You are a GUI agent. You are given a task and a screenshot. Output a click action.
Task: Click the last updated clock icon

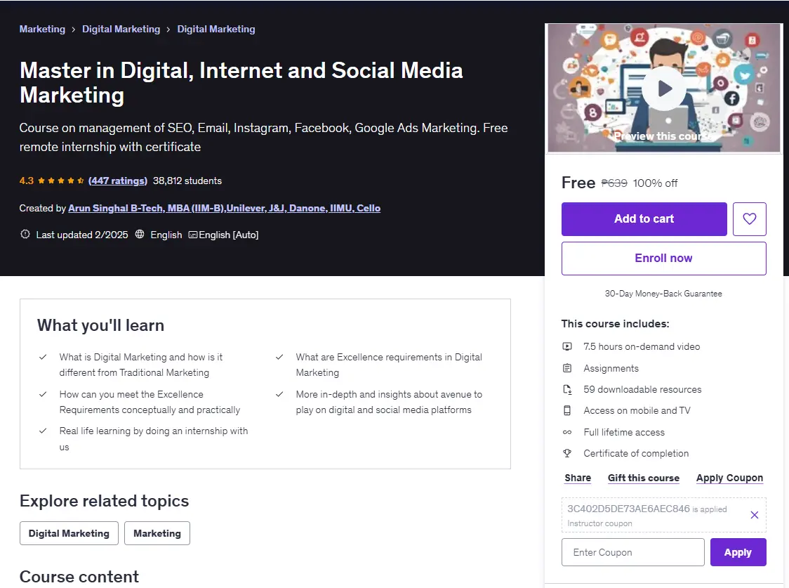point(25,234)
